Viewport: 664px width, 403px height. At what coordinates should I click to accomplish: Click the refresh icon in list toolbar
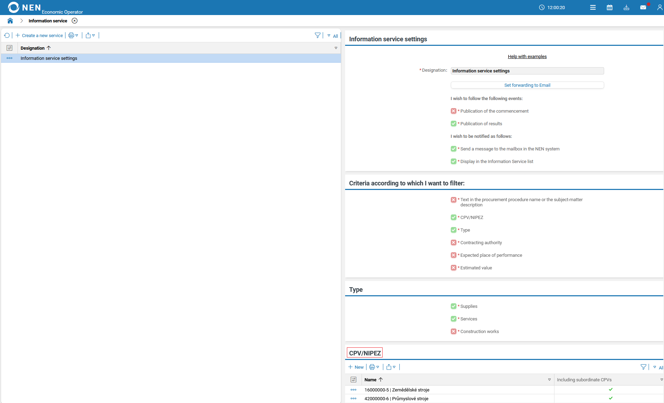(x=7, y=35)
